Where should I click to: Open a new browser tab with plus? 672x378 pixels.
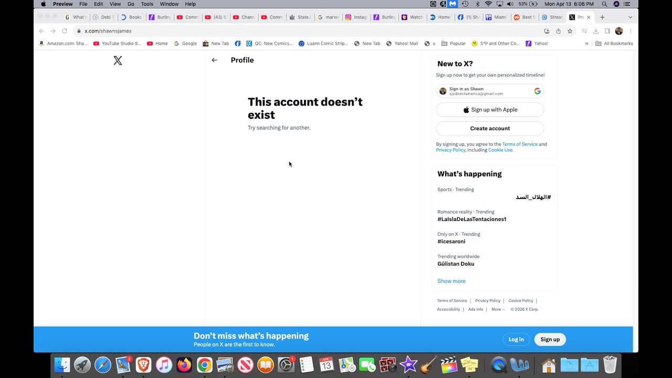click(602, 17)
